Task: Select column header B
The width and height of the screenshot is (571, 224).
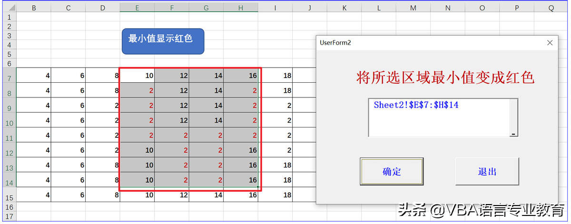Action: (x=34, y=8)
